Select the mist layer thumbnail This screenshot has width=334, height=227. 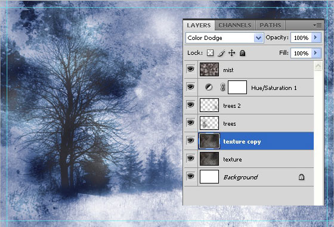(x=209, y=69)
